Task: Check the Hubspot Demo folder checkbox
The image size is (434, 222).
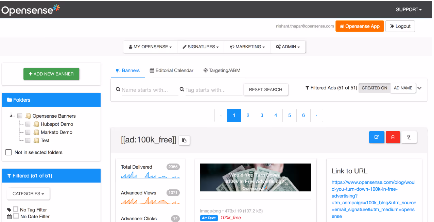Action: (28, 124)
